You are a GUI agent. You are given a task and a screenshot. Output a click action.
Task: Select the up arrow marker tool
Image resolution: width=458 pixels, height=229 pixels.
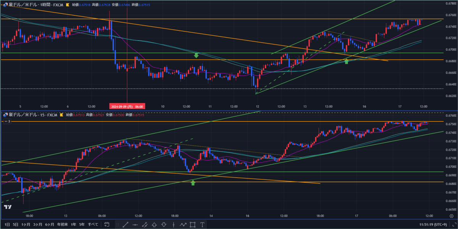(154, 225)
